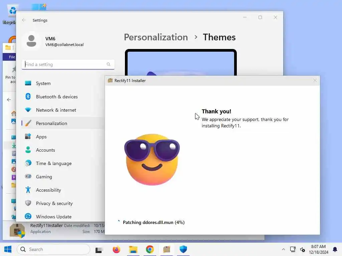This screenshot has width=342, height=256.
Task: Click Rectify11Installer file icon in details pane
Action: point(17,231)
